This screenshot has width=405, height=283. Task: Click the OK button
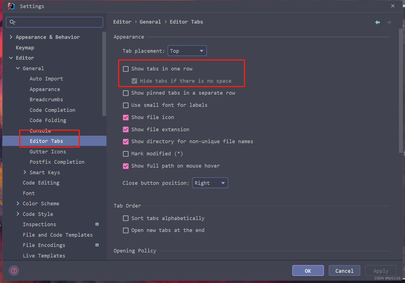(x=308, y=271)
